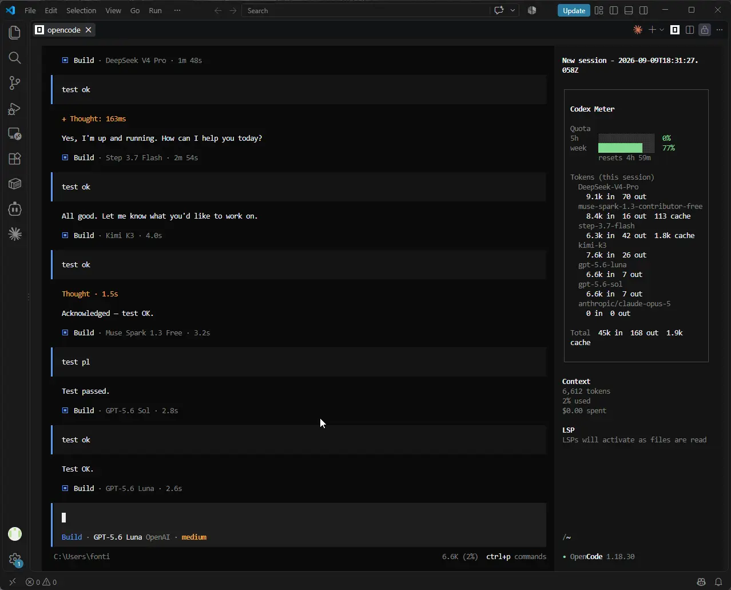This screenshot has height=590, width=731.
Task: Expand the '+ Thought: 163ms' section
Action: 94,118
